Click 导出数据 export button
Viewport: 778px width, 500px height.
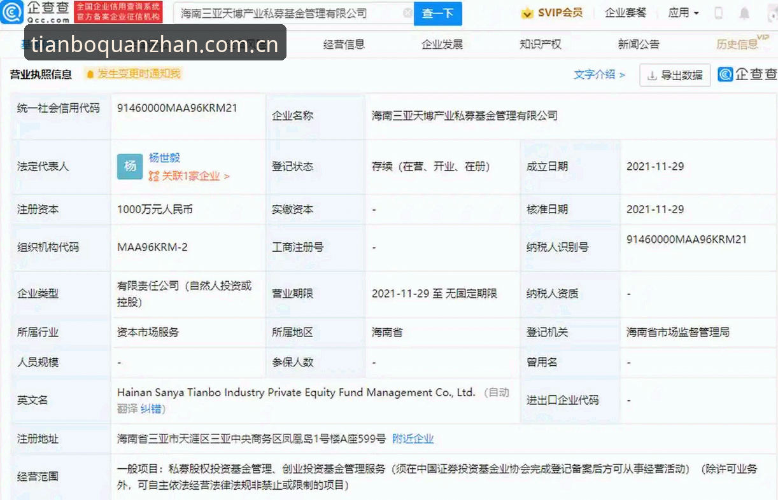pyautogui.click(x=675, y=75)
